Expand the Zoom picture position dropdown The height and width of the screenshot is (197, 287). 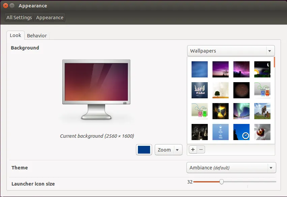pos(178,150)
